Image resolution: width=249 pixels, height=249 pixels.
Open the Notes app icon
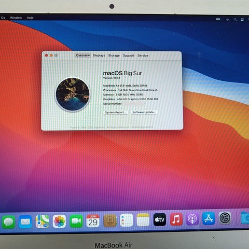coord(143,220)
